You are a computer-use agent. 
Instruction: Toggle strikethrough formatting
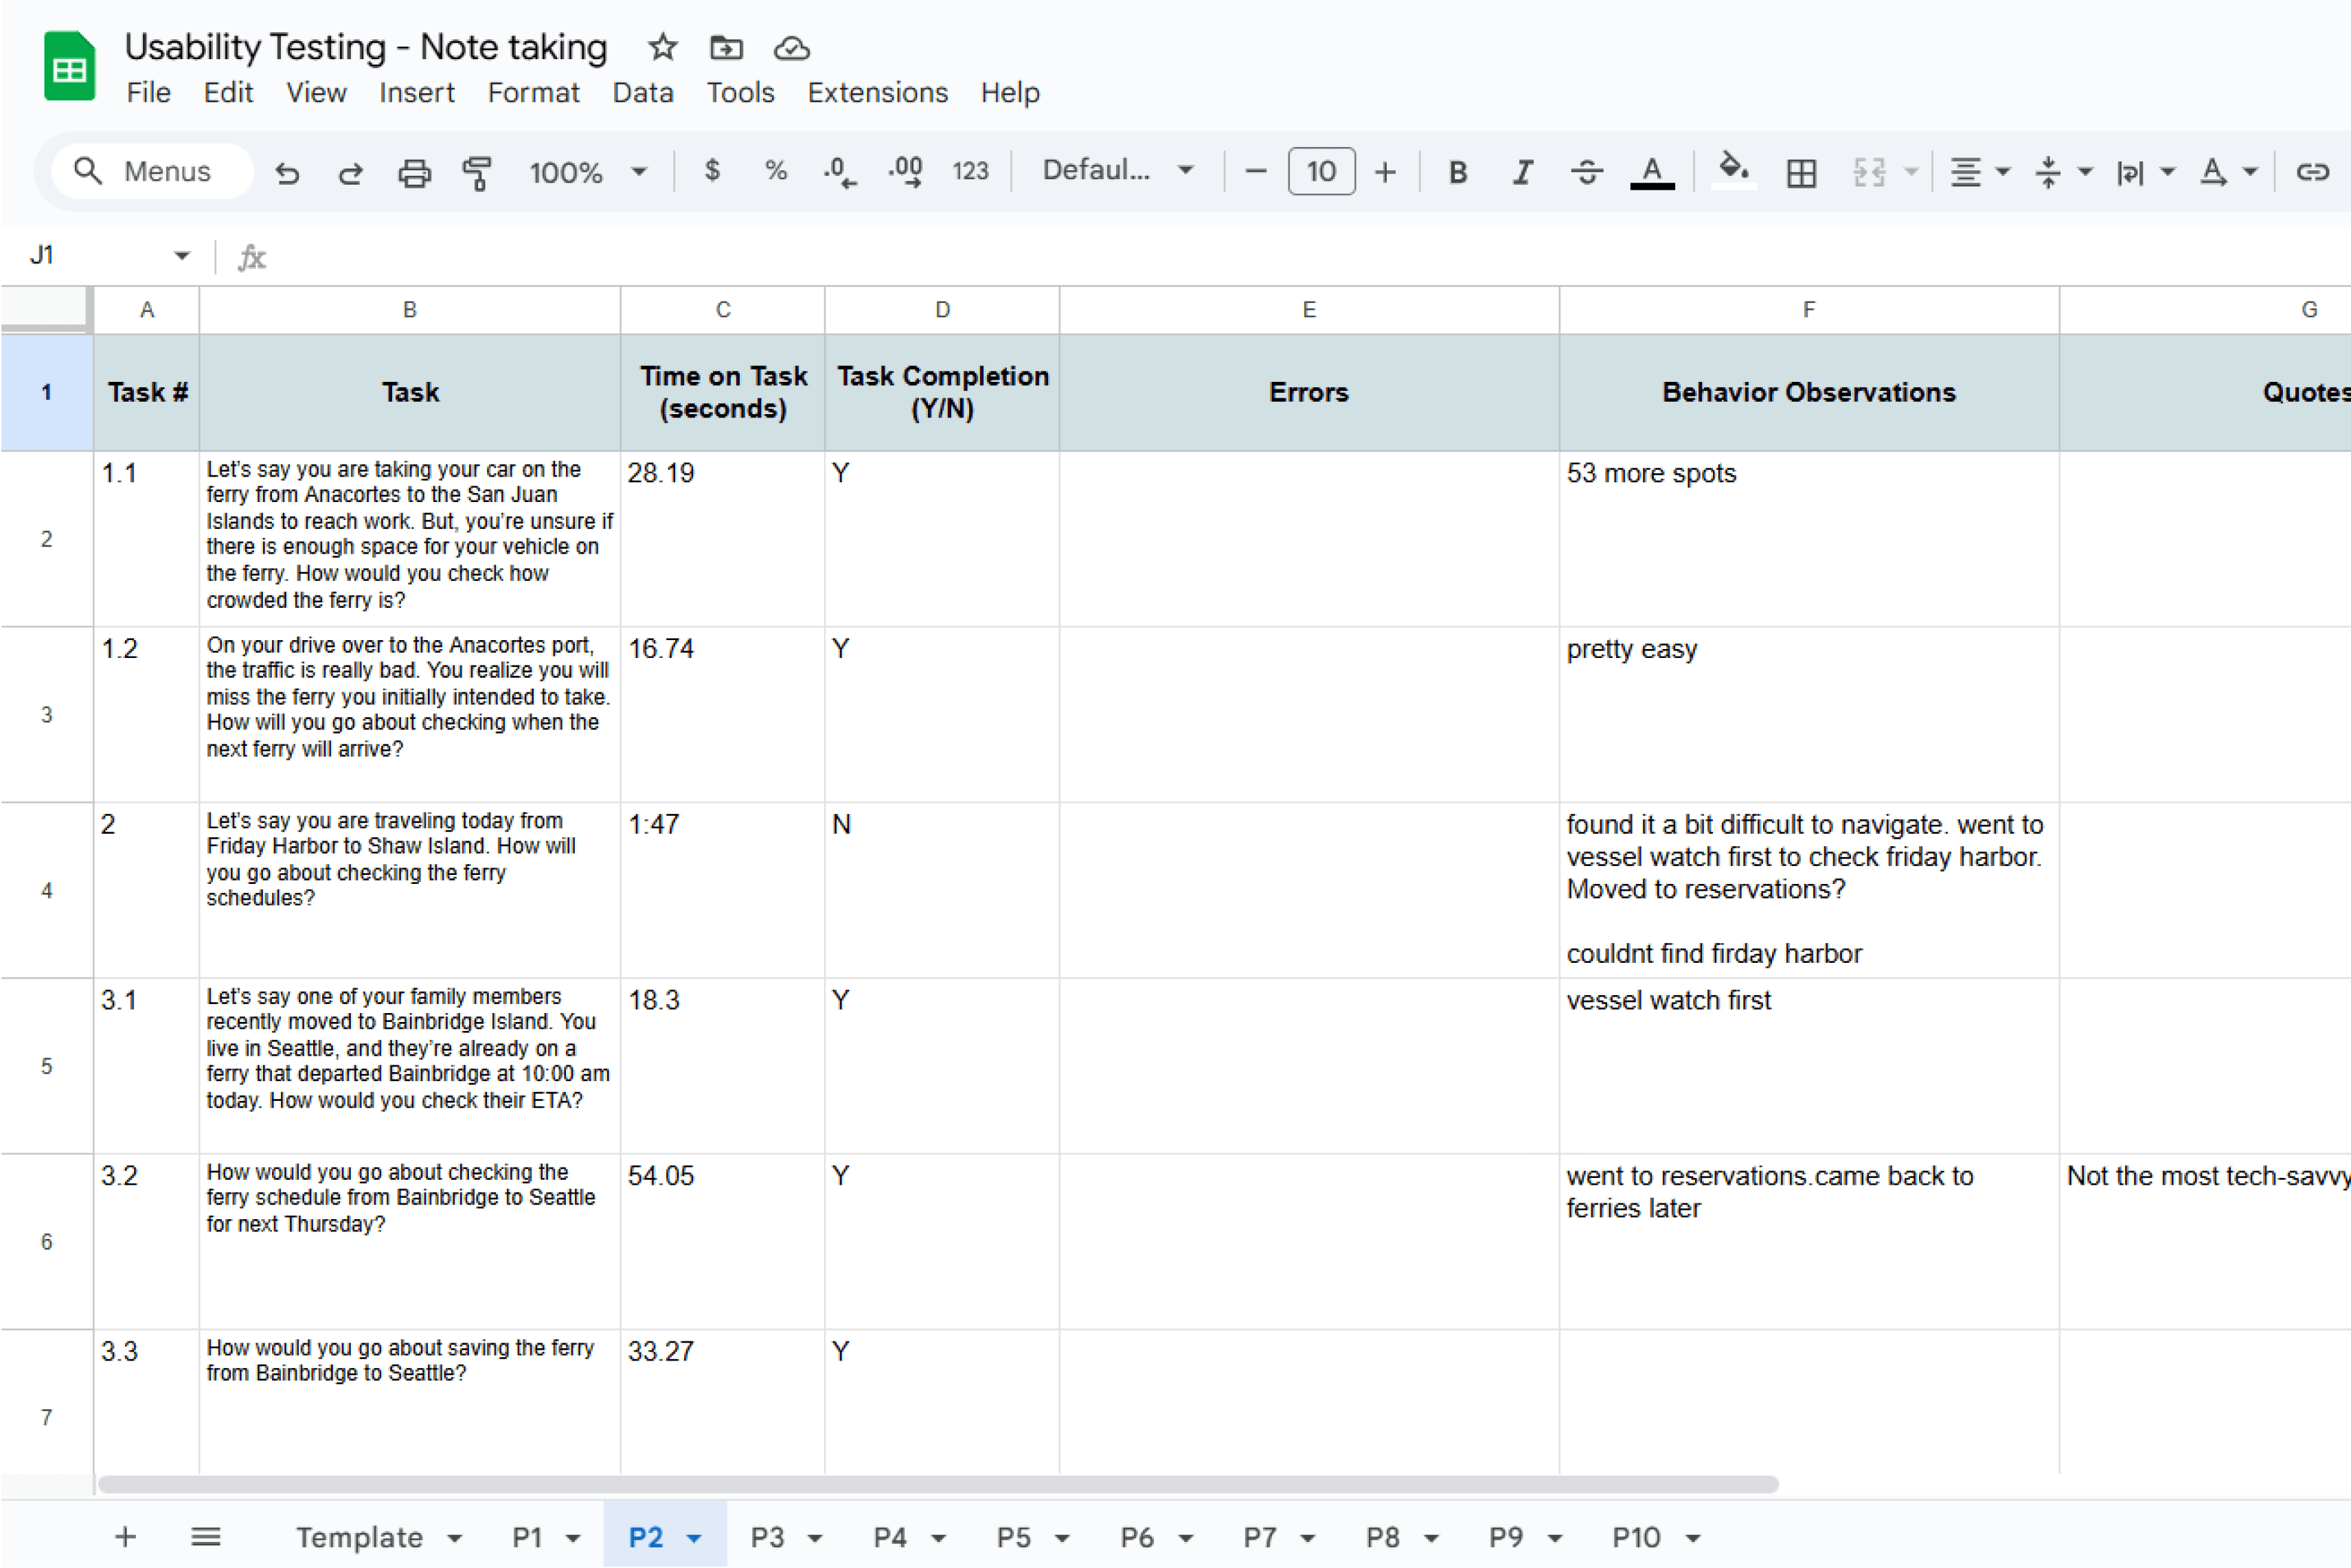[1587, 172]
